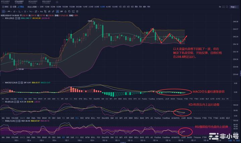The width and height of the screenshot is (241, 143).
Task: Toggle StochRSI in row below MACD panel
Action: (97, 99)
